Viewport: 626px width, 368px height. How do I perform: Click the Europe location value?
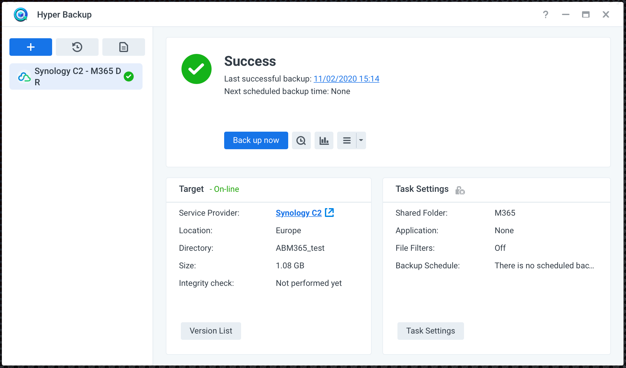[x=289, y=230]
